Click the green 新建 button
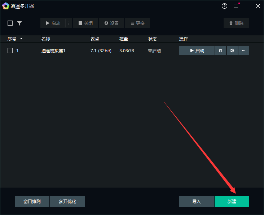This screenshot has width=264, height=215. [232, 201]
